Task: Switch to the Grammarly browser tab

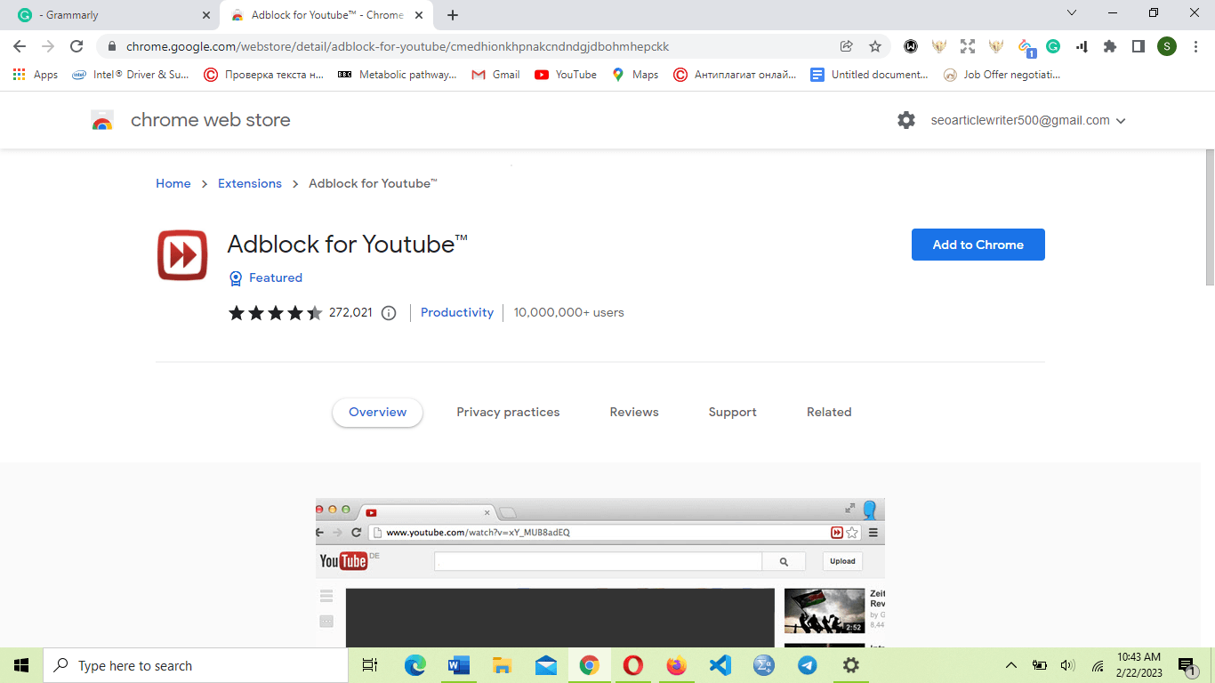Action: pyautogui.click(x=109, y=15)
